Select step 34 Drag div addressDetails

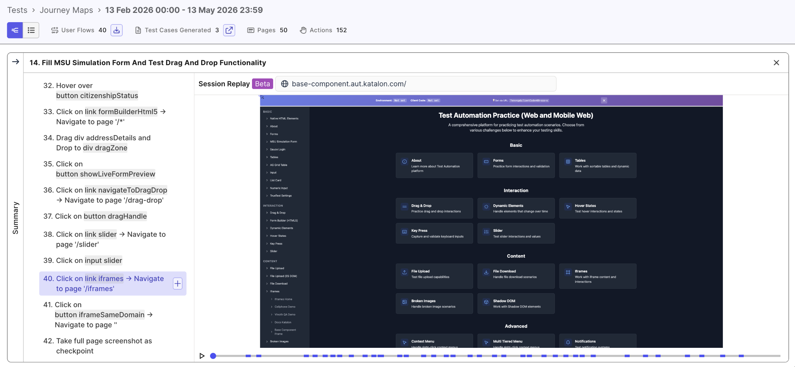112,143
